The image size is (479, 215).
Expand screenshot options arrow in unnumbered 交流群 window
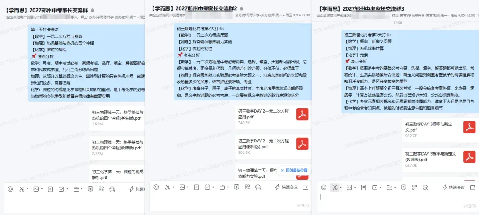27,189
